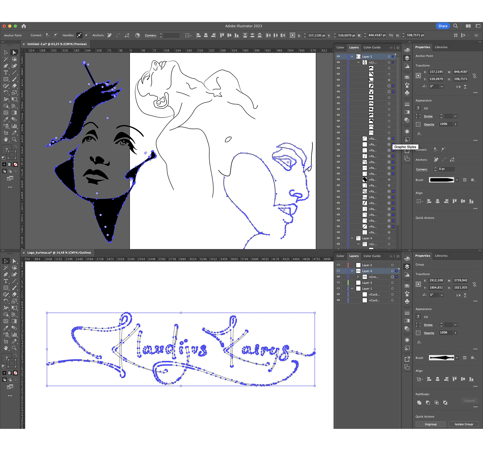Toggle visibility of Layer 2 in lower panel

click(338, 265)
